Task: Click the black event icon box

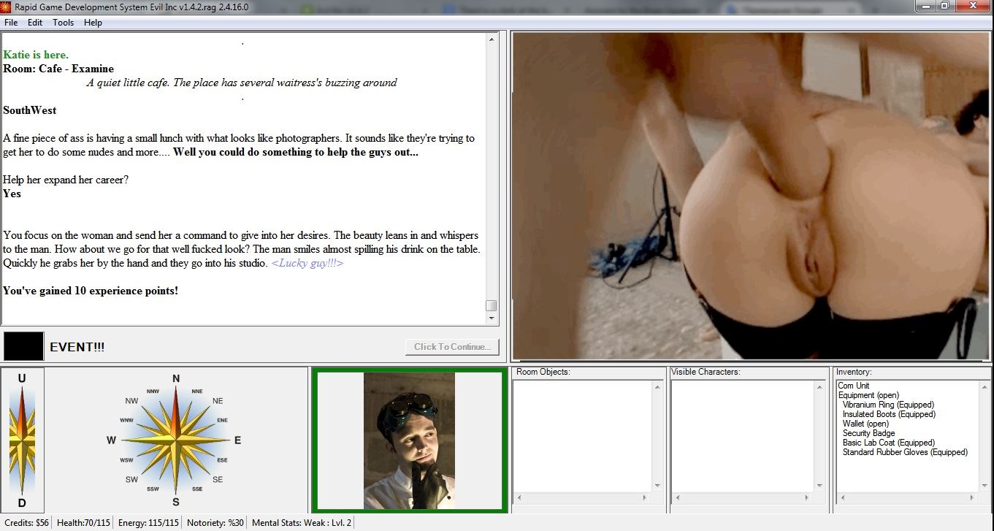Action: click(23, 347)
